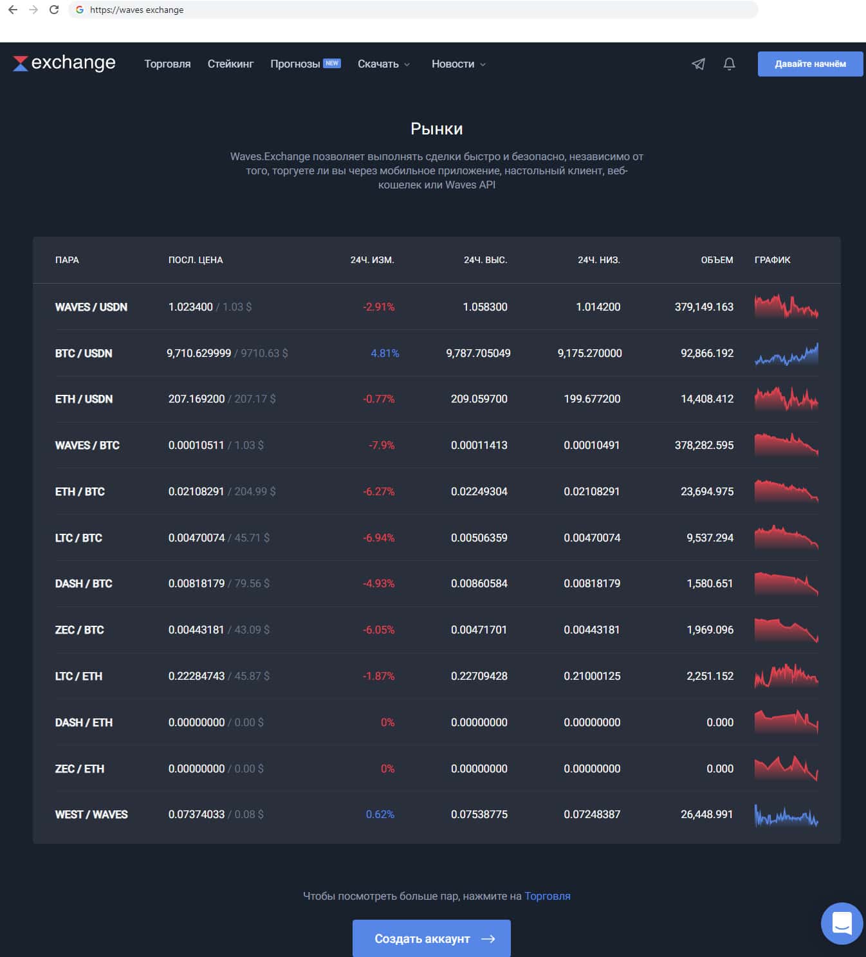The height and width of the screenshot is (957, 866).
Task: Open BTC / USDN price chart
Action: click(786, 353)
